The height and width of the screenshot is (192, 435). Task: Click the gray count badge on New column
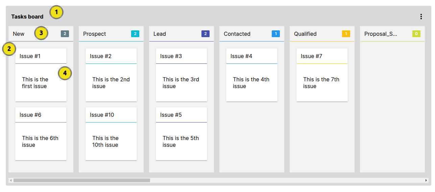[x=65, y=34]
